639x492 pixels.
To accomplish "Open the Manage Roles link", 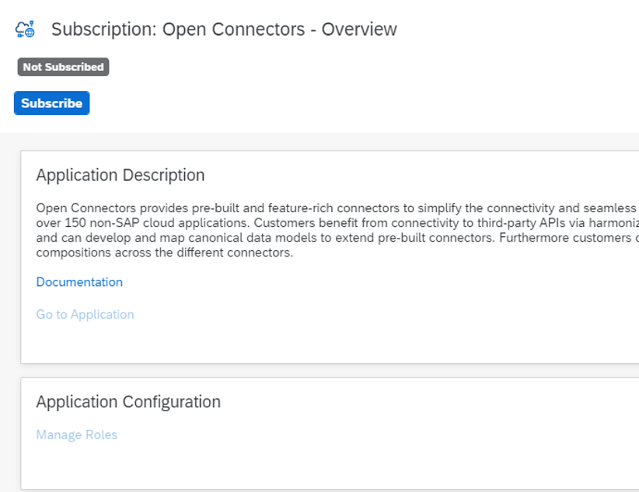I will point(76,435).
